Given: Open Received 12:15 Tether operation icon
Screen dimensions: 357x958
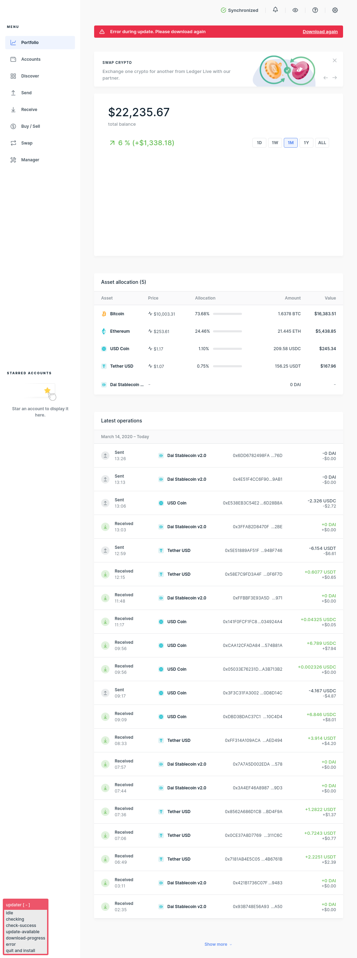Looking at the screenshot, I should point(106,575).
